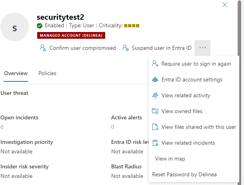Collapse the three-dots more actions menu

202,48
